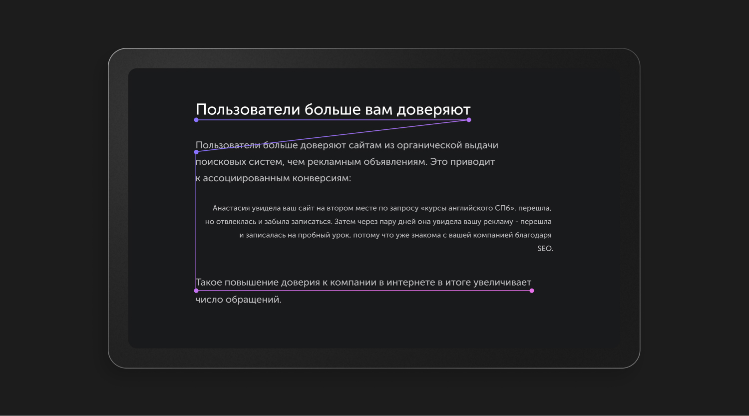Screen dimensions: 749x416
Task: Click the word "SEO." ending the quote
Action: tap(545, 249)
